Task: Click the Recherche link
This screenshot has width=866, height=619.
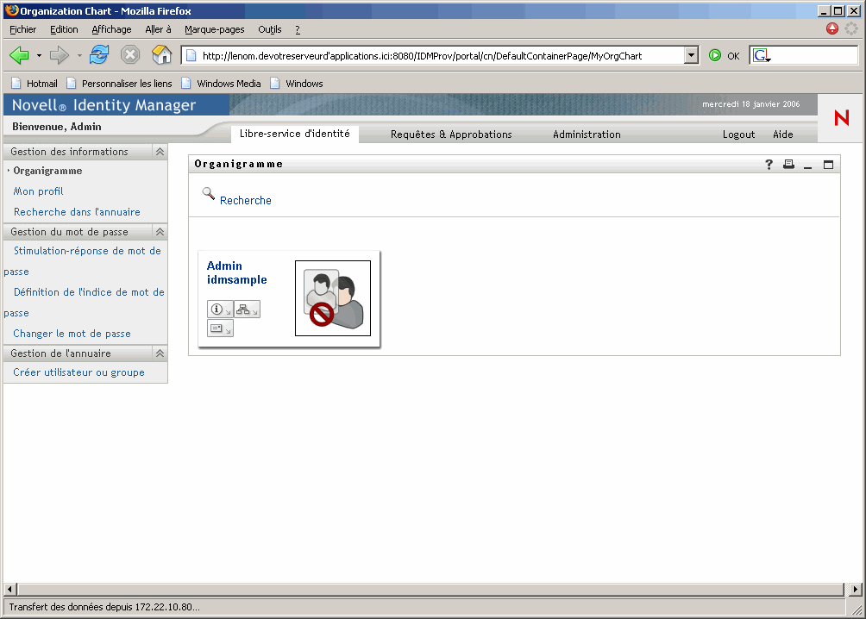Action: 246,201
